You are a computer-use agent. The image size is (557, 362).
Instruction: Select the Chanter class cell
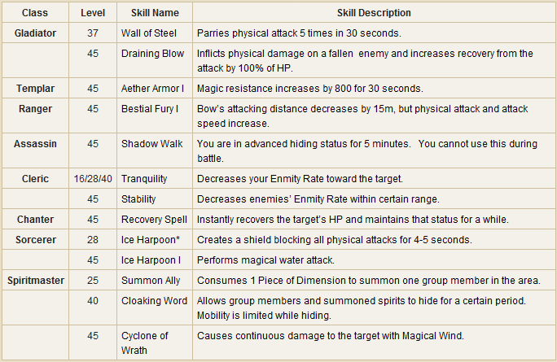pos(35,220)
